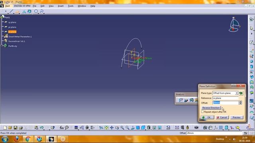255x143 pixels.
Task: Open Firefox from the taskbar
Action: 16,139
